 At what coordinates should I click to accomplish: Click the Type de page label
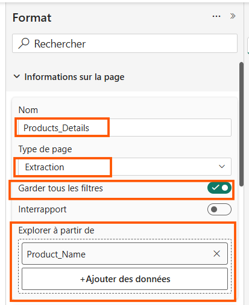pos(45,149)
